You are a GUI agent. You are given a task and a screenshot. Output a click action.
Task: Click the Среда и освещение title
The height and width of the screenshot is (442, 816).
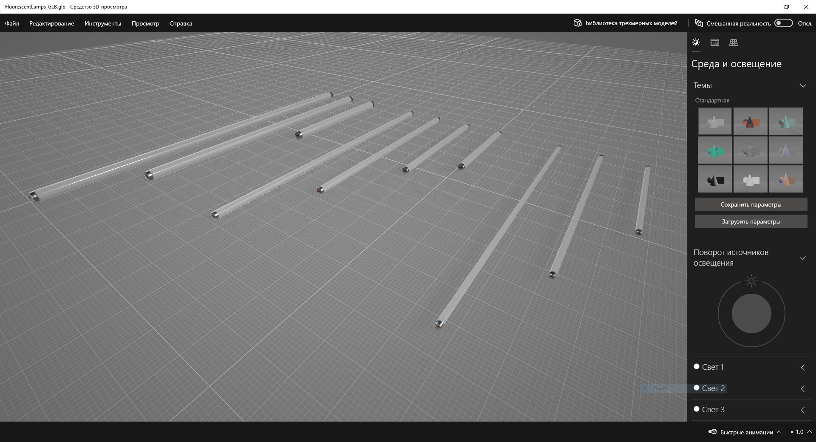click(x=736, y=64)
